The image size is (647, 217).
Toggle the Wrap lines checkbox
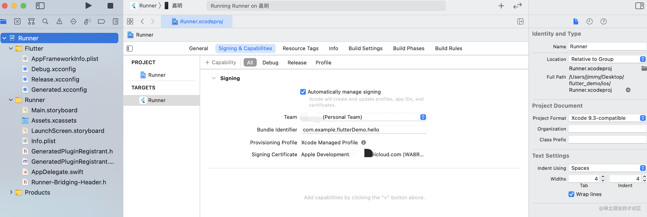click(x=571, y=194)
